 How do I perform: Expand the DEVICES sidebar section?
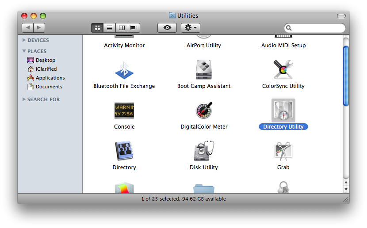(24, 40)
